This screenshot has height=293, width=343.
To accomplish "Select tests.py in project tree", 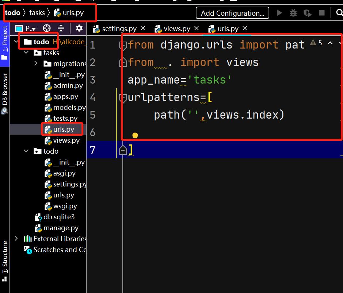I will tap(61, 119).
